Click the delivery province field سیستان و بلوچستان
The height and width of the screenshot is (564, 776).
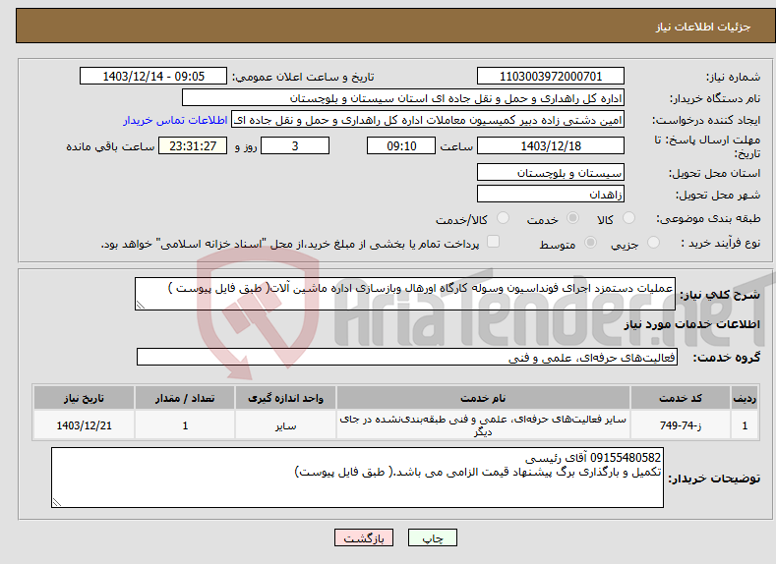[x=551, y=173]
